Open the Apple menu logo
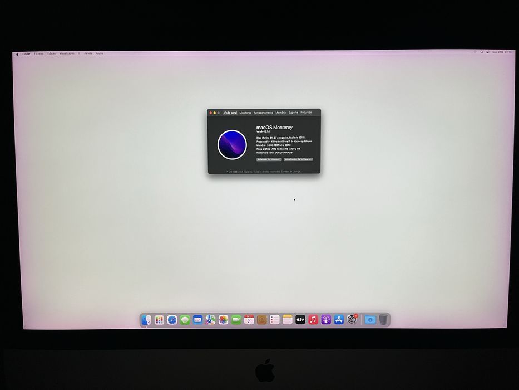The height and width of the screenshot is (390, 519). (x=18, y=55)
